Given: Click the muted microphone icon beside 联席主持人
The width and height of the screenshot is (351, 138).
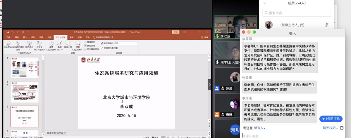Looking at the screenshot, I should tap(327, 25).
